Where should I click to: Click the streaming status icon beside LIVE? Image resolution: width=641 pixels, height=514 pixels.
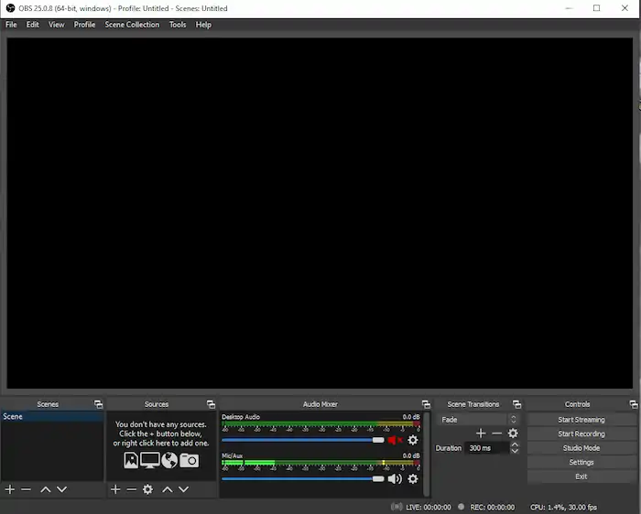pos(397,507)
